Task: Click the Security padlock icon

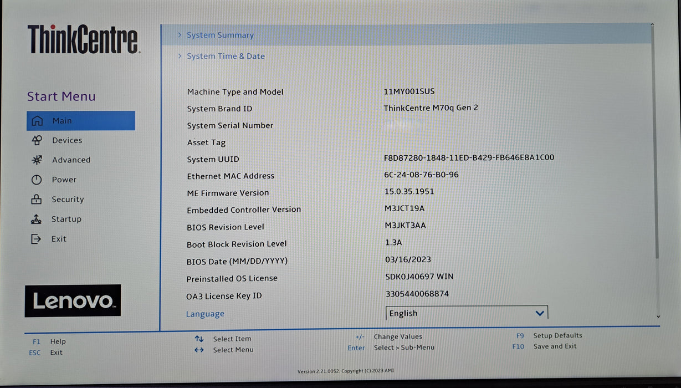Action: click(x=37, y=199)
